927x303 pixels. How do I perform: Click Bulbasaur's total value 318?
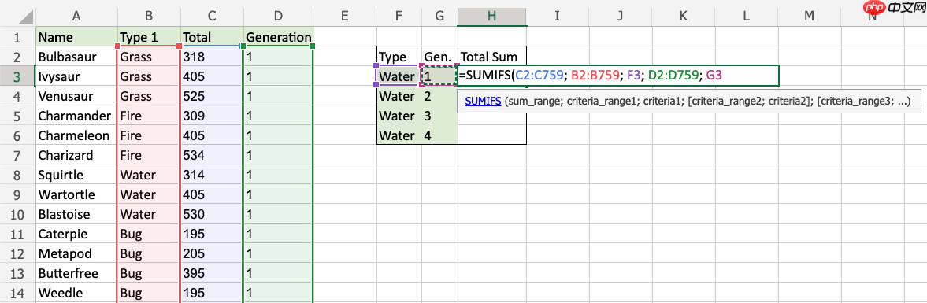point(212,57)
